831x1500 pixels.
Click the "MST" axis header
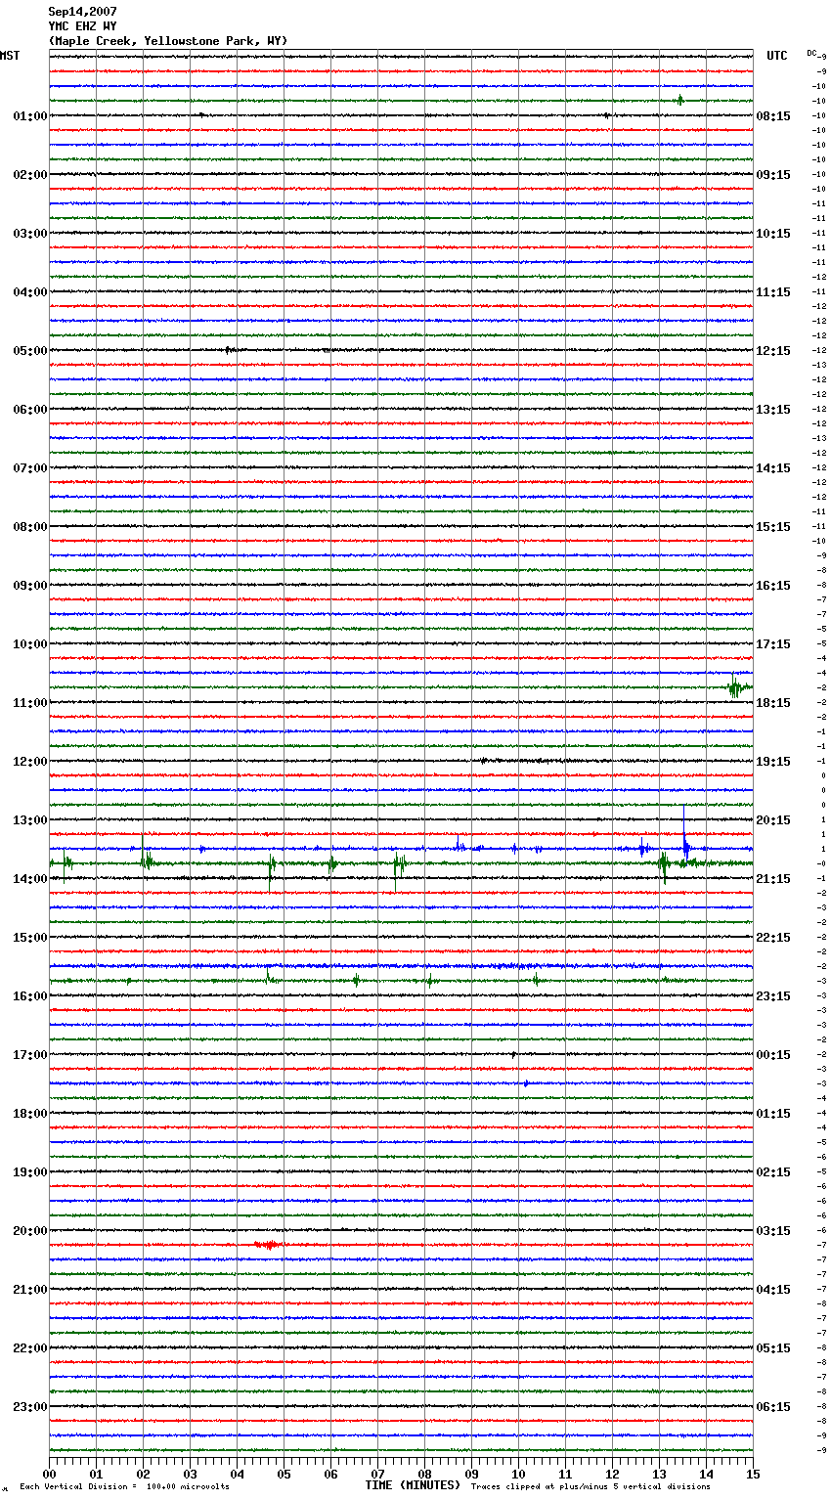coord(10,56)
